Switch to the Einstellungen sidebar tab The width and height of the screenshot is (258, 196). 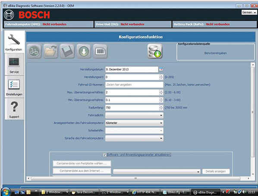tap(14, 87)
